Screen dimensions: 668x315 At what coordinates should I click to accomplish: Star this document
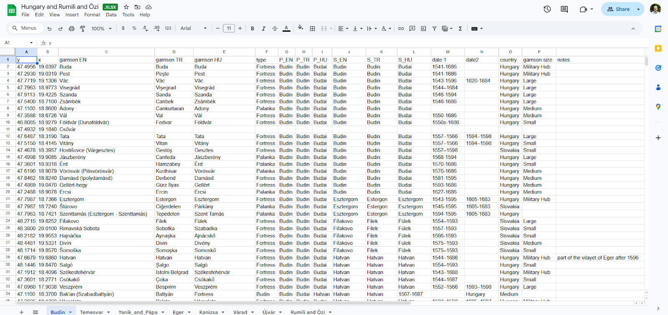click(126, 7)
